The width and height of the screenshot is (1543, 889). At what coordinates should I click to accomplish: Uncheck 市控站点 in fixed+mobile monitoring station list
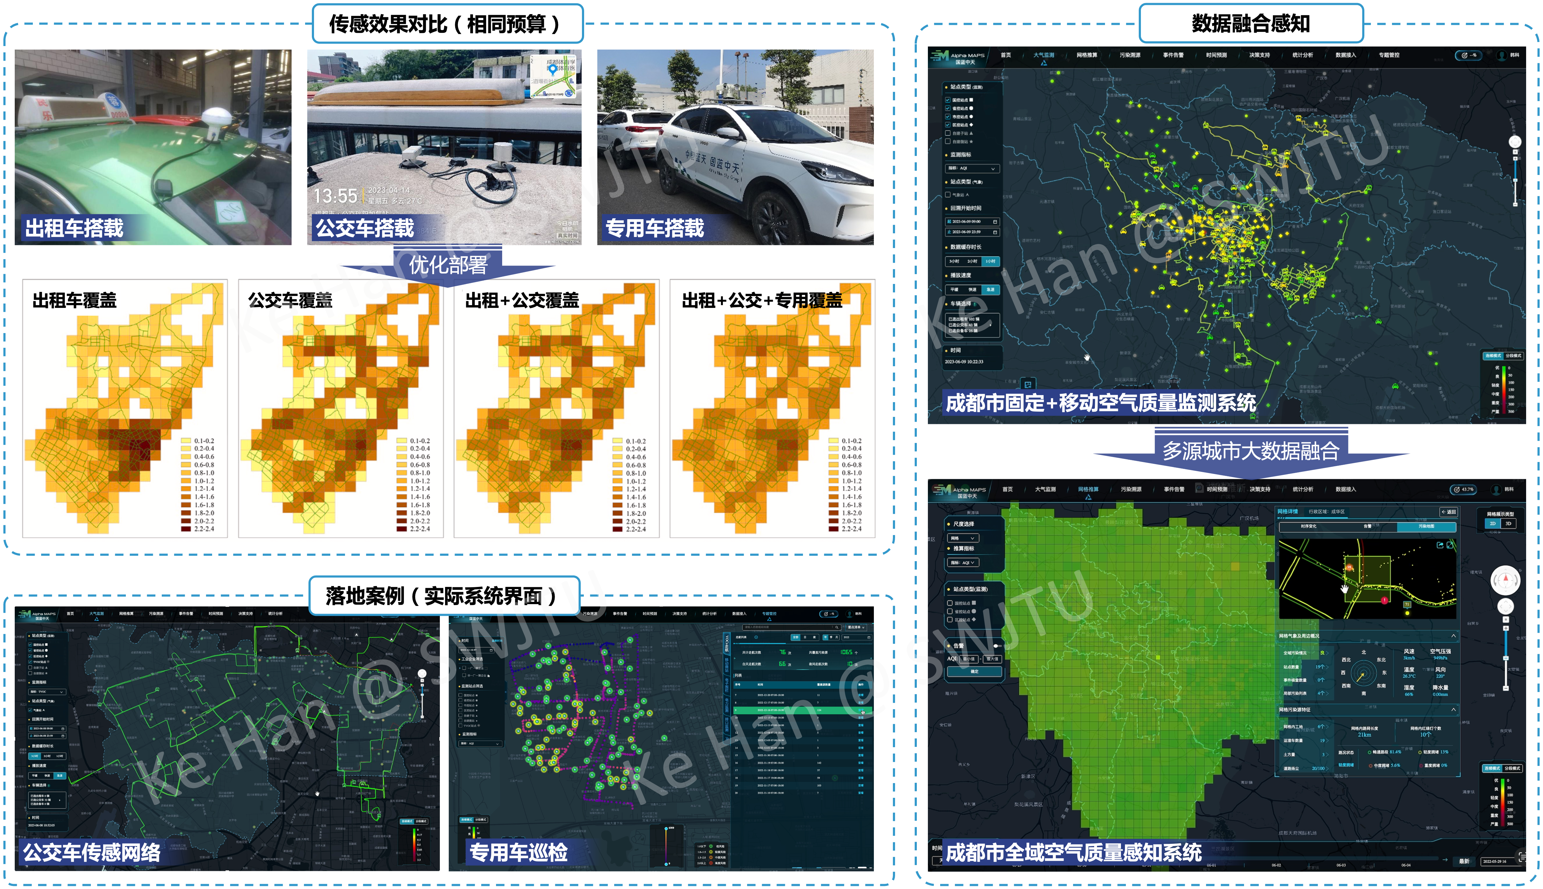(x=948, y=117)
